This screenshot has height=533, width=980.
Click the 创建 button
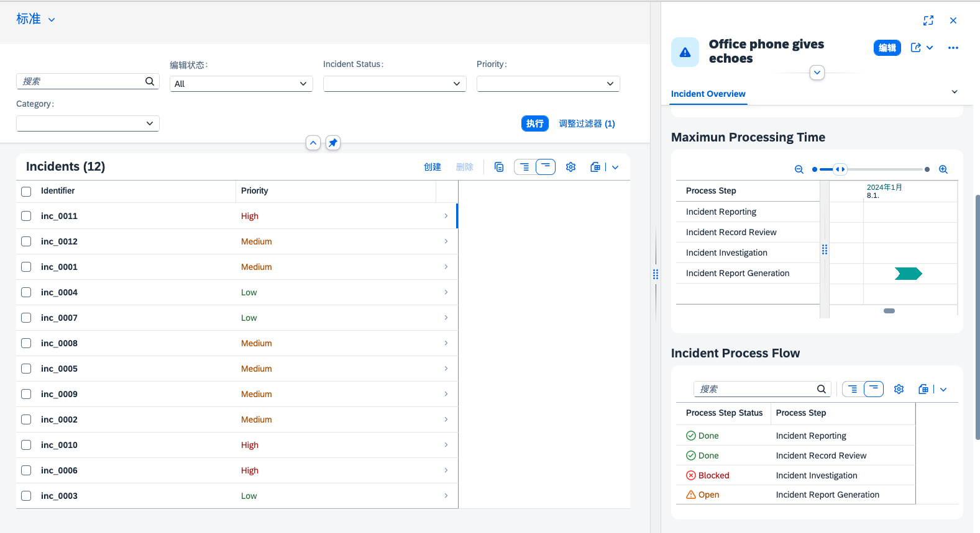432,167
